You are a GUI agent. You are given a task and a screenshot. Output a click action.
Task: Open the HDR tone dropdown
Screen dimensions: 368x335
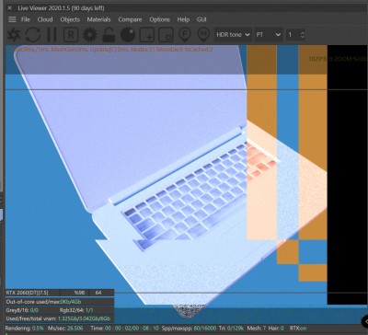click(233, 35)
